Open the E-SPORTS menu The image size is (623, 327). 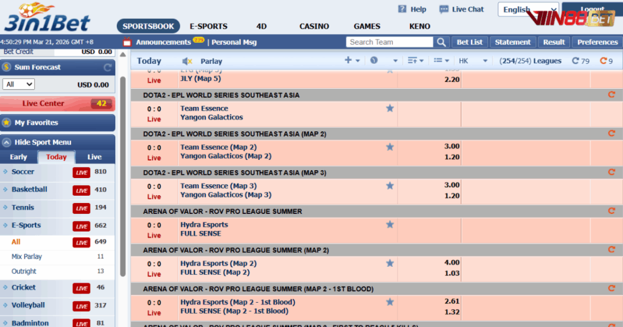pos(209,26)
